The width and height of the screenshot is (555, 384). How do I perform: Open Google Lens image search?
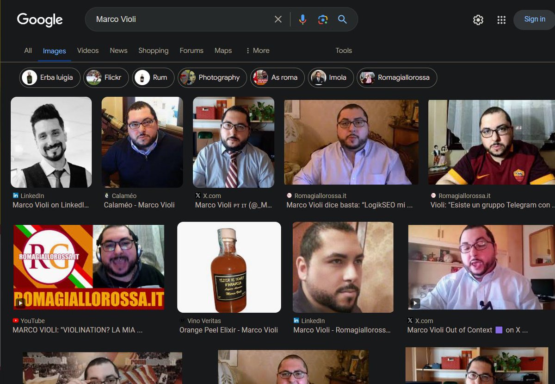click(323, 19)
